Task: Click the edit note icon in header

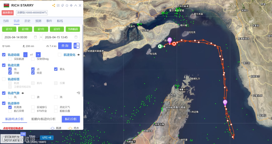Action: tap(58, 6)
